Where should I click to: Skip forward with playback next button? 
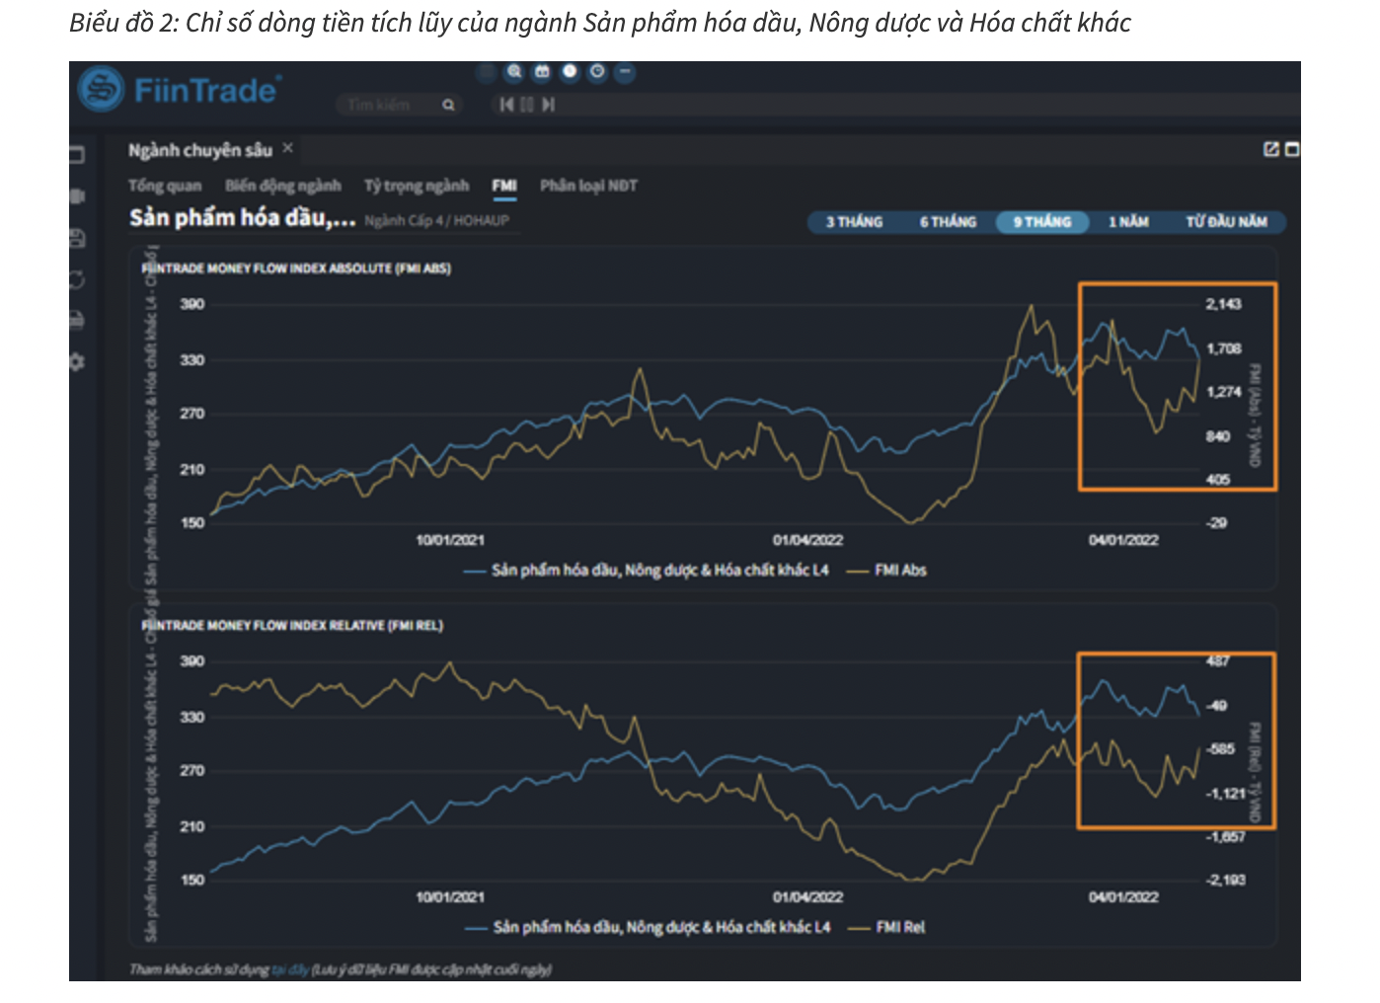549,105
